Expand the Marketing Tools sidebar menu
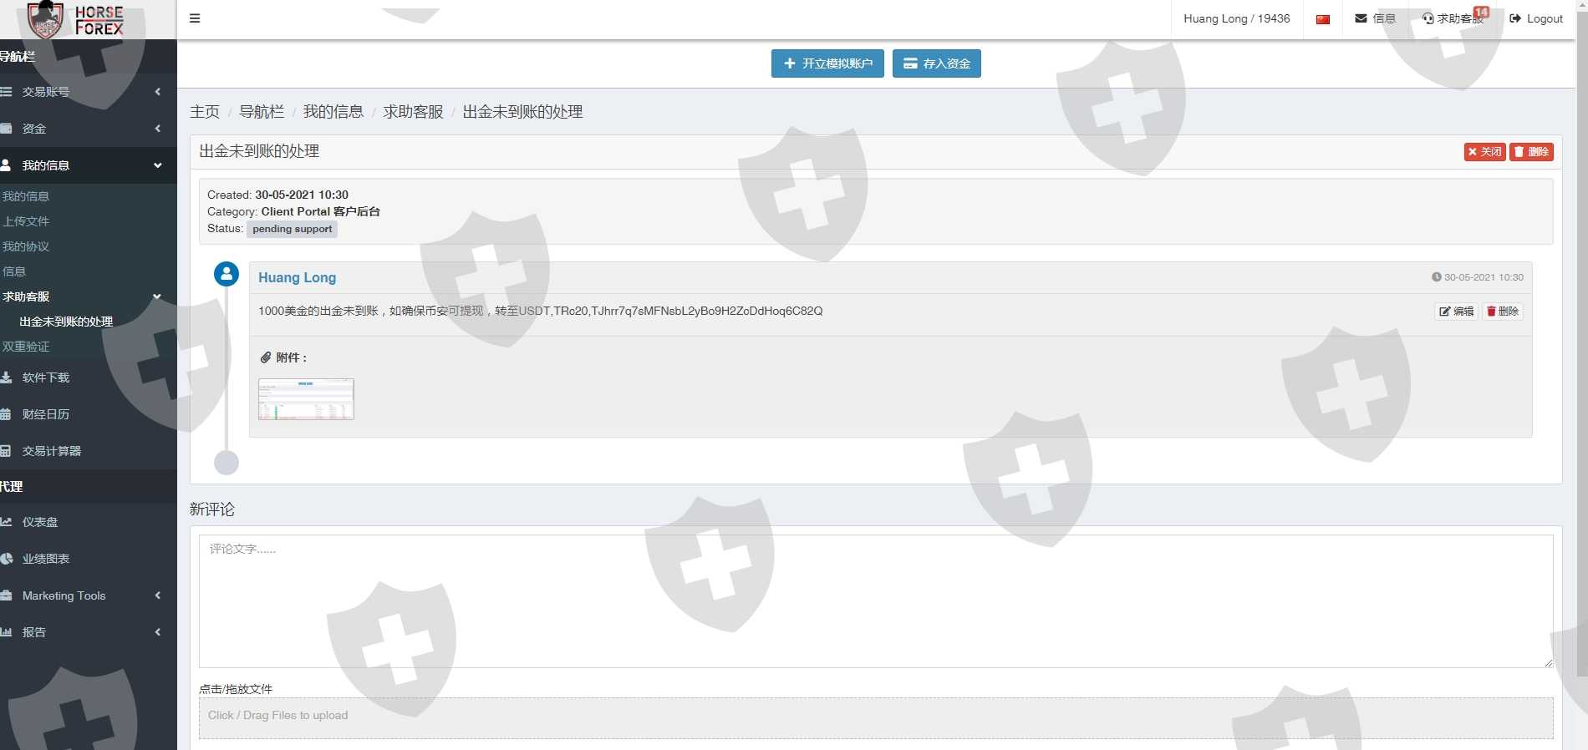 [88, 595]
